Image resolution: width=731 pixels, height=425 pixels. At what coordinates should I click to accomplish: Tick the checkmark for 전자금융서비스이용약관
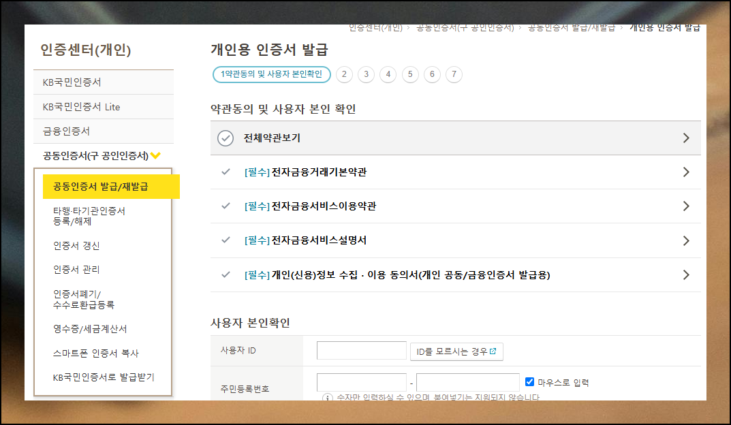tap(225, 206)
